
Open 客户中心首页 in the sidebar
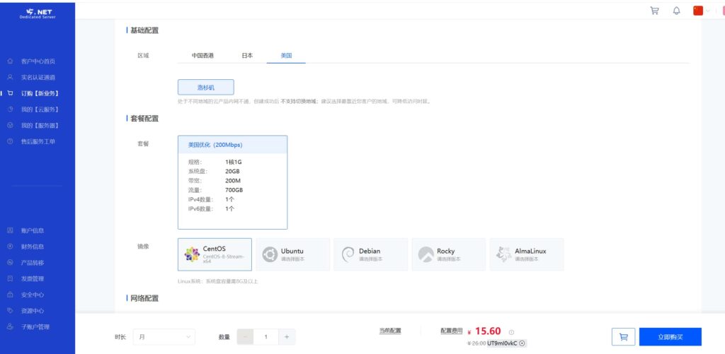click(38, 61)
